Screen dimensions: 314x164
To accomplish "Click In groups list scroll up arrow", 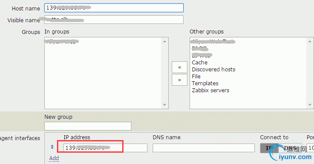I will point(164,41).
